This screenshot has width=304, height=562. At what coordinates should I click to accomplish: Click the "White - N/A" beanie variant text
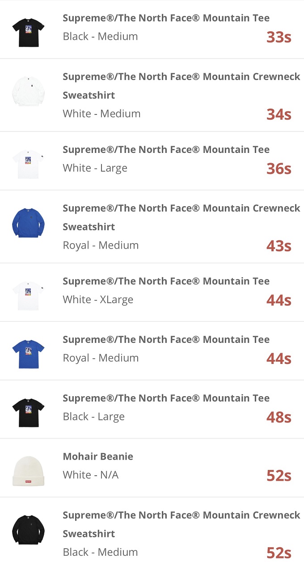point(90,475)
